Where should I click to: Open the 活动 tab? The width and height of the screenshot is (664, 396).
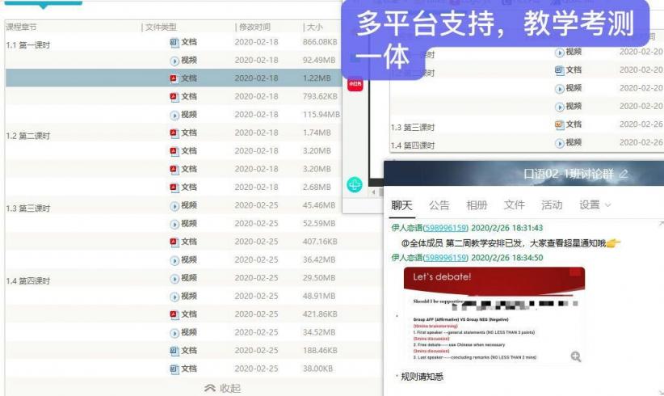pos(552,205)
